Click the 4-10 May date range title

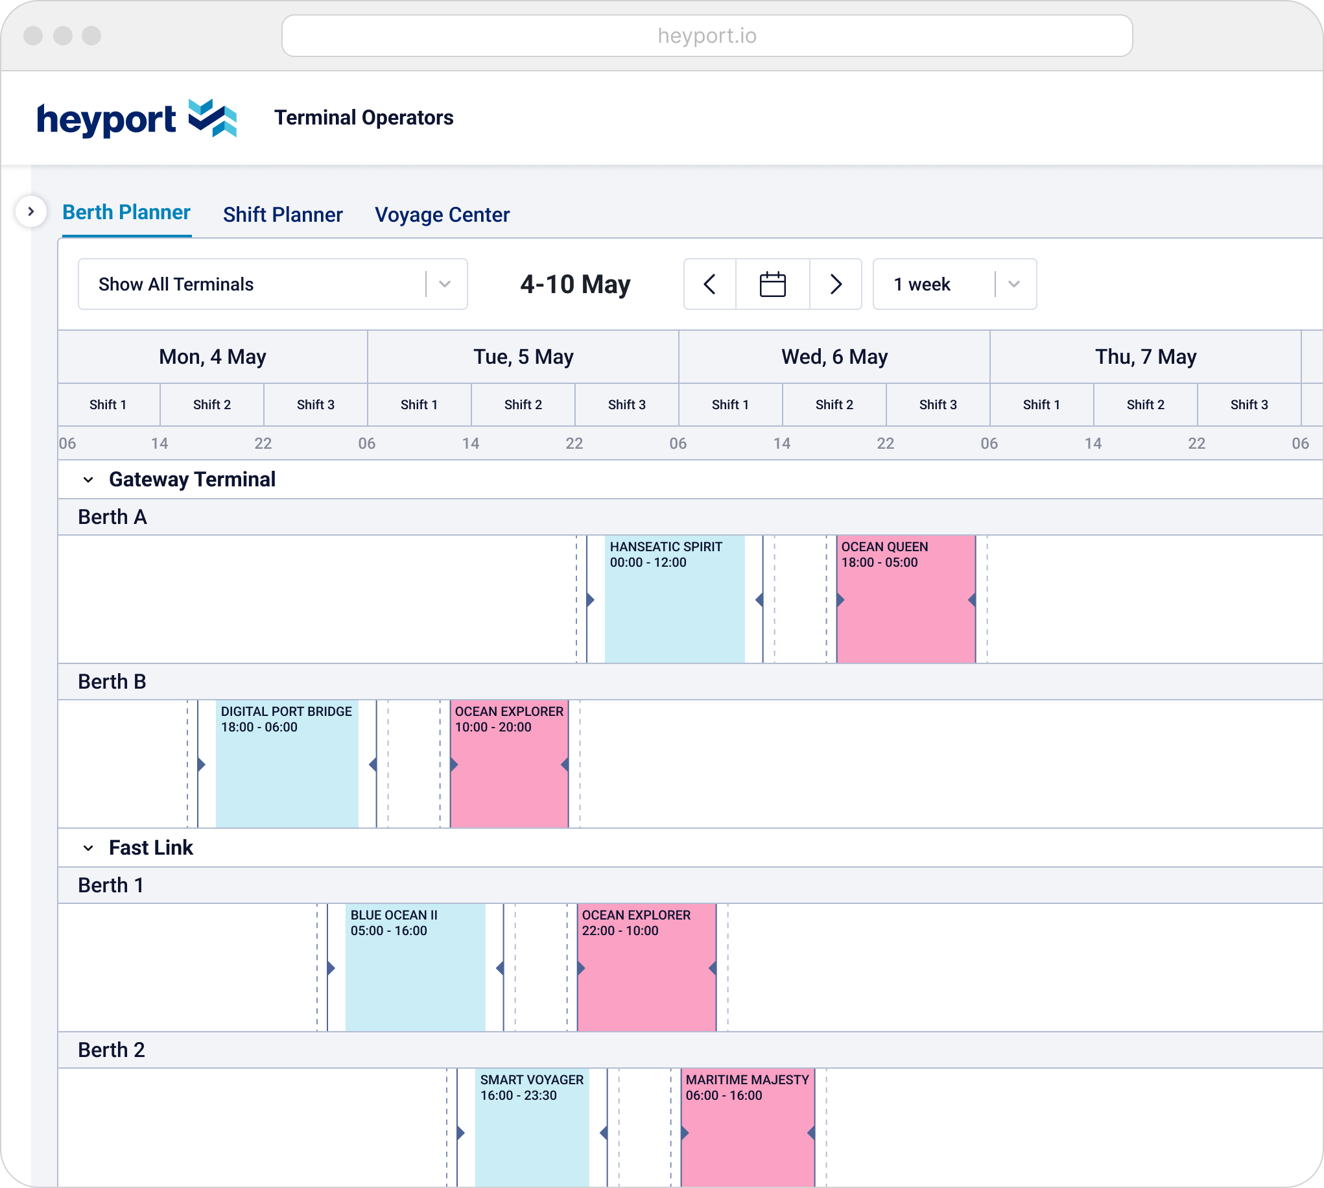(x=576, y=284)
